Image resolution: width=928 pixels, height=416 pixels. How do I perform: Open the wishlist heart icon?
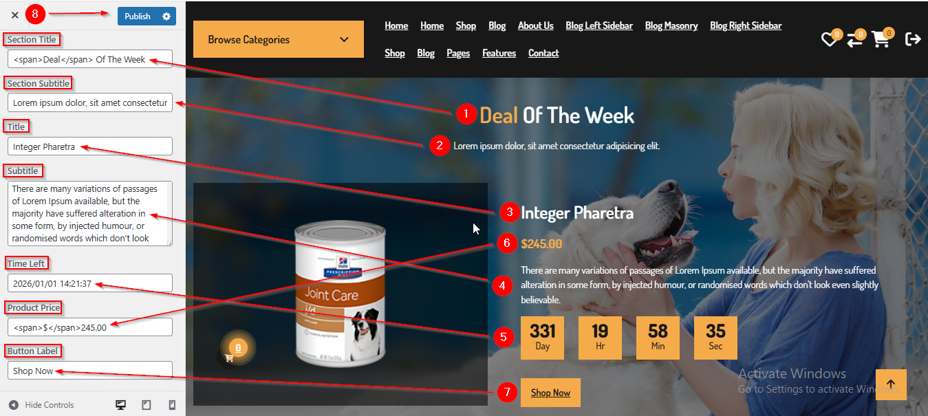[x=829, y=40]
